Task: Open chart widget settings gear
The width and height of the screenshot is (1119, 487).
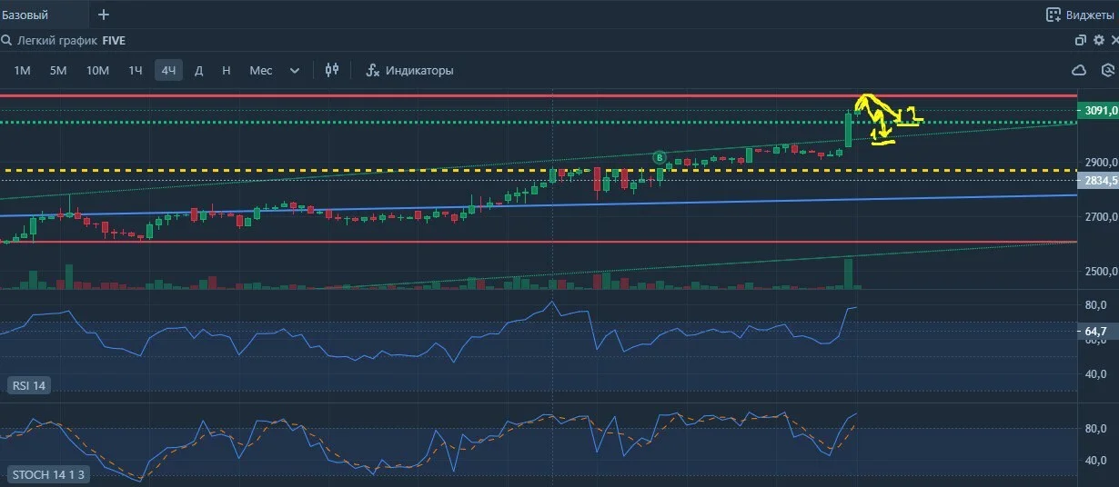Action: pyautogui.click(x=1098, y=41)
